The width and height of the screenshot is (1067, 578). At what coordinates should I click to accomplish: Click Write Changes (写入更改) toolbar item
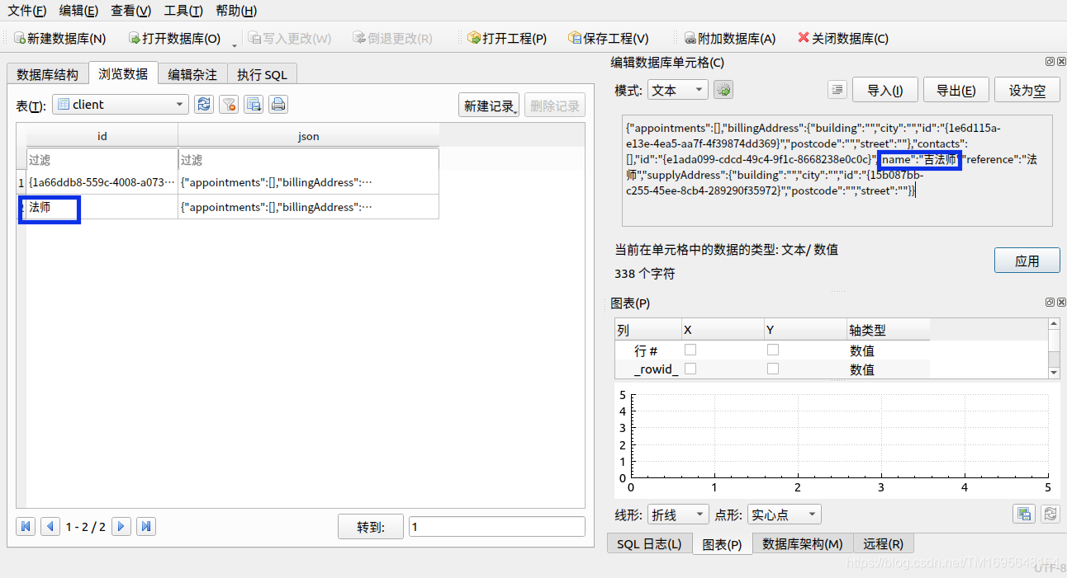click(x=290, y=38)
